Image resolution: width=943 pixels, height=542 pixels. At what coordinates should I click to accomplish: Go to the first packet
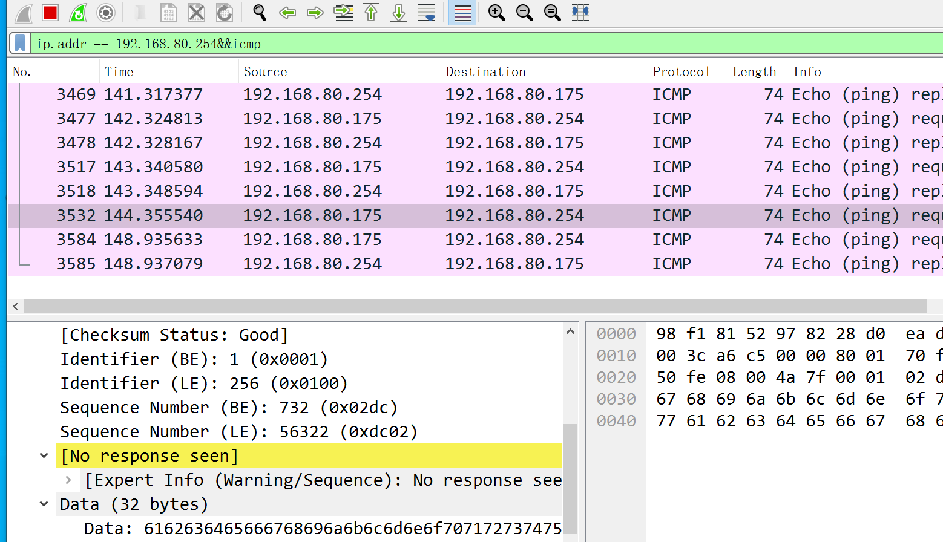tap(371, 13)
